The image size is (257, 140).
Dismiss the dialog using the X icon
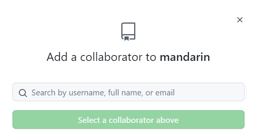[240, 20]
